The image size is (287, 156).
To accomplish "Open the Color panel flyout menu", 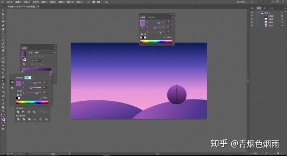I will [173, 17].
